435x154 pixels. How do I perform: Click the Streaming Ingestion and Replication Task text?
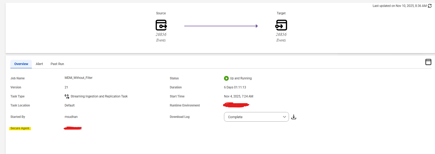point(99,96)
